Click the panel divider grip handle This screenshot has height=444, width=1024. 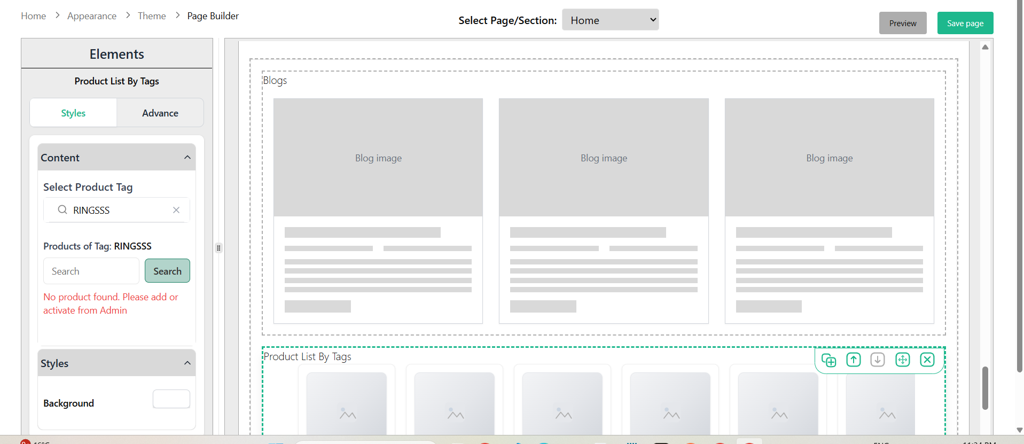point(218,248)
